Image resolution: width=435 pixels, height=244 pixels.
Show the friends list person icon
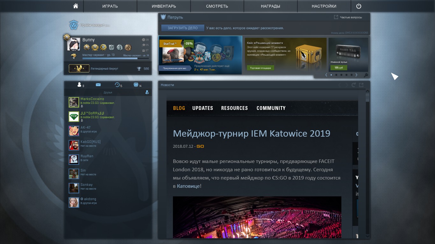coord(80,85)
